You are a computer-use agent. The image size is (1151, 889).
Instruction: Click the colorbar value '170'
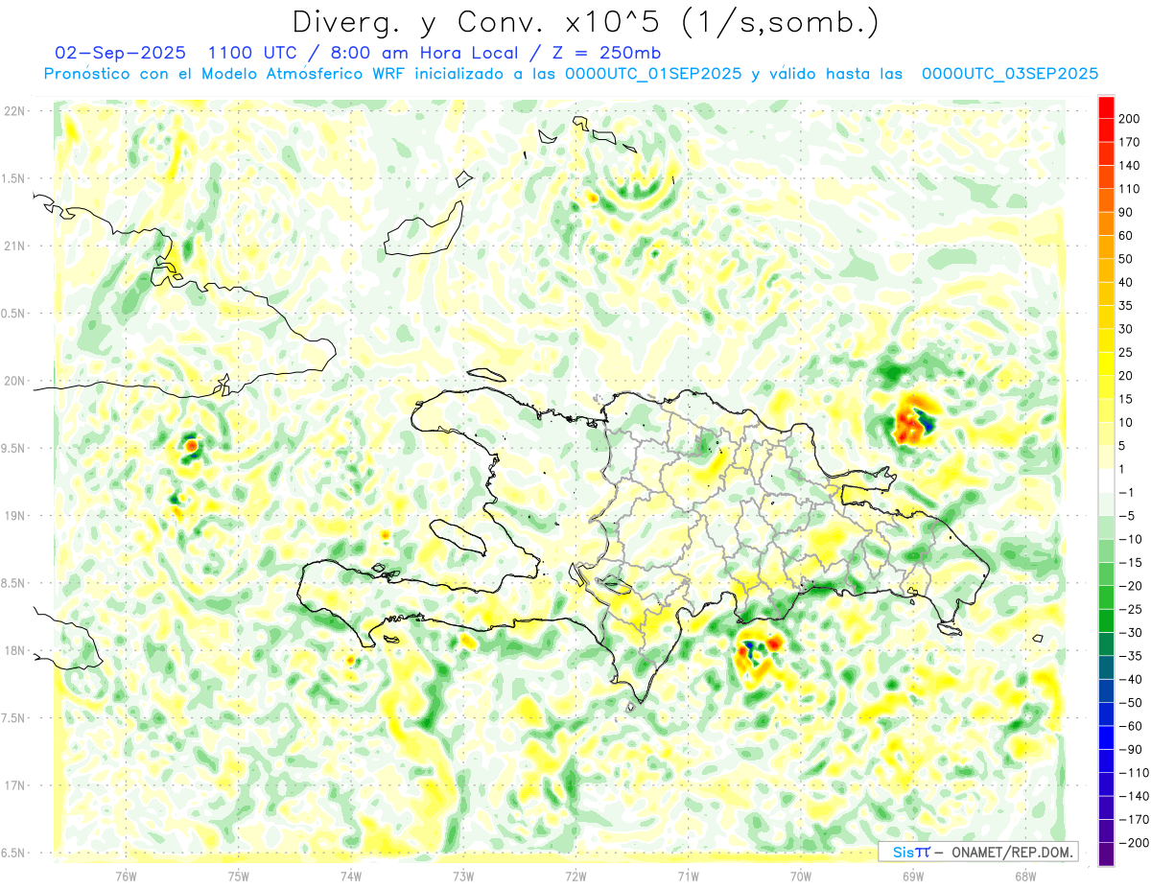click(1131, 142)
